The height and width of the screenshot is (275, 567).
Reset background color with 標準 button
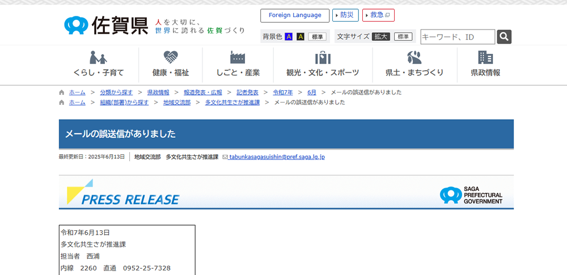[317, 36]
